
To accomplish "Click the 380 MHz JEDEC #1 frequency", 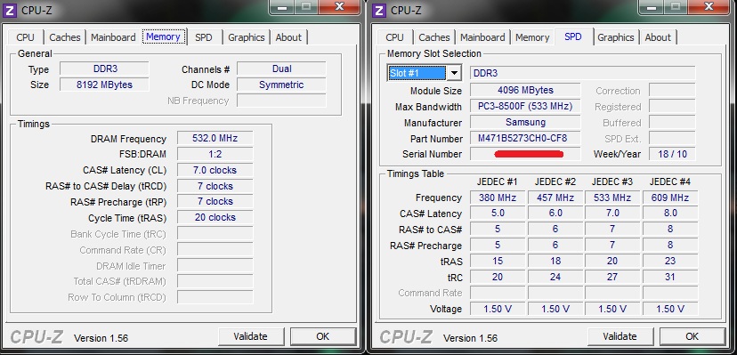I will tap(498, 198).
